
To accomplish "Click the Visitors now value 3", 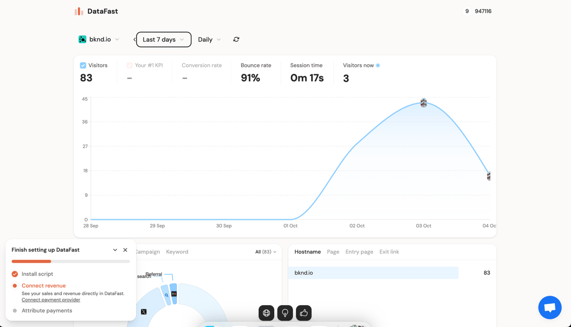I will 346,78.
